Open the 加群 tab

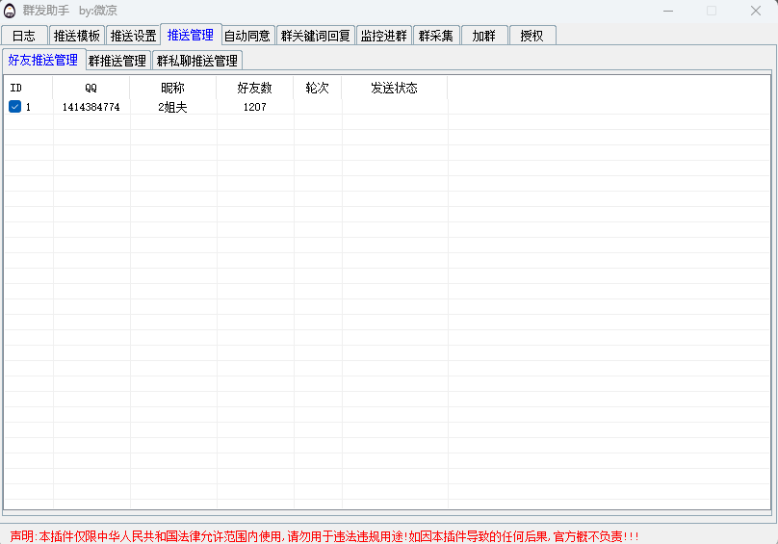coord(483,36)
